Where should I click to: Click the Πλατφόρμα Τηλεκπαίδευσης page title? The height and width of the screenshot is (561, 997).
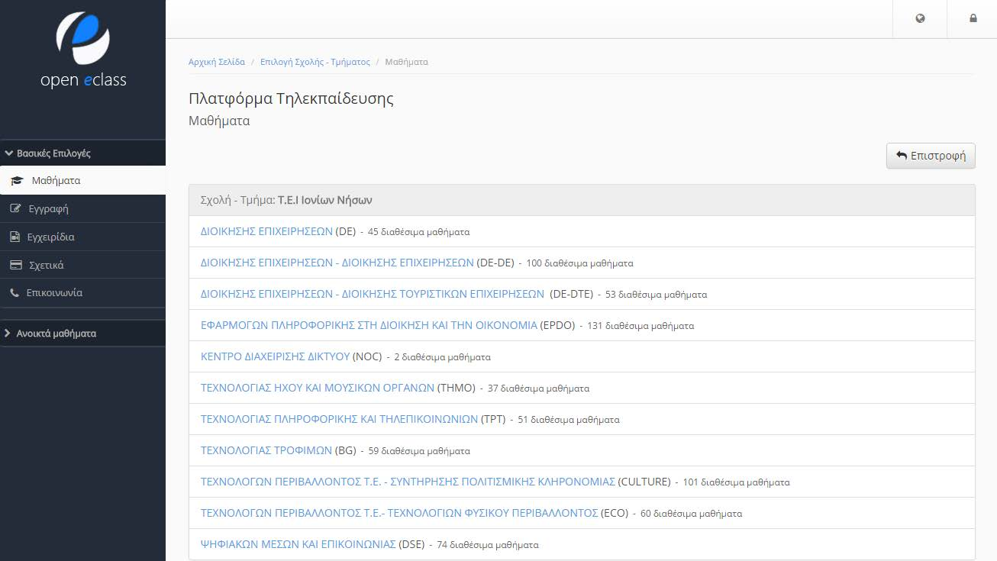pyautogui.click(x=291, y=98)
